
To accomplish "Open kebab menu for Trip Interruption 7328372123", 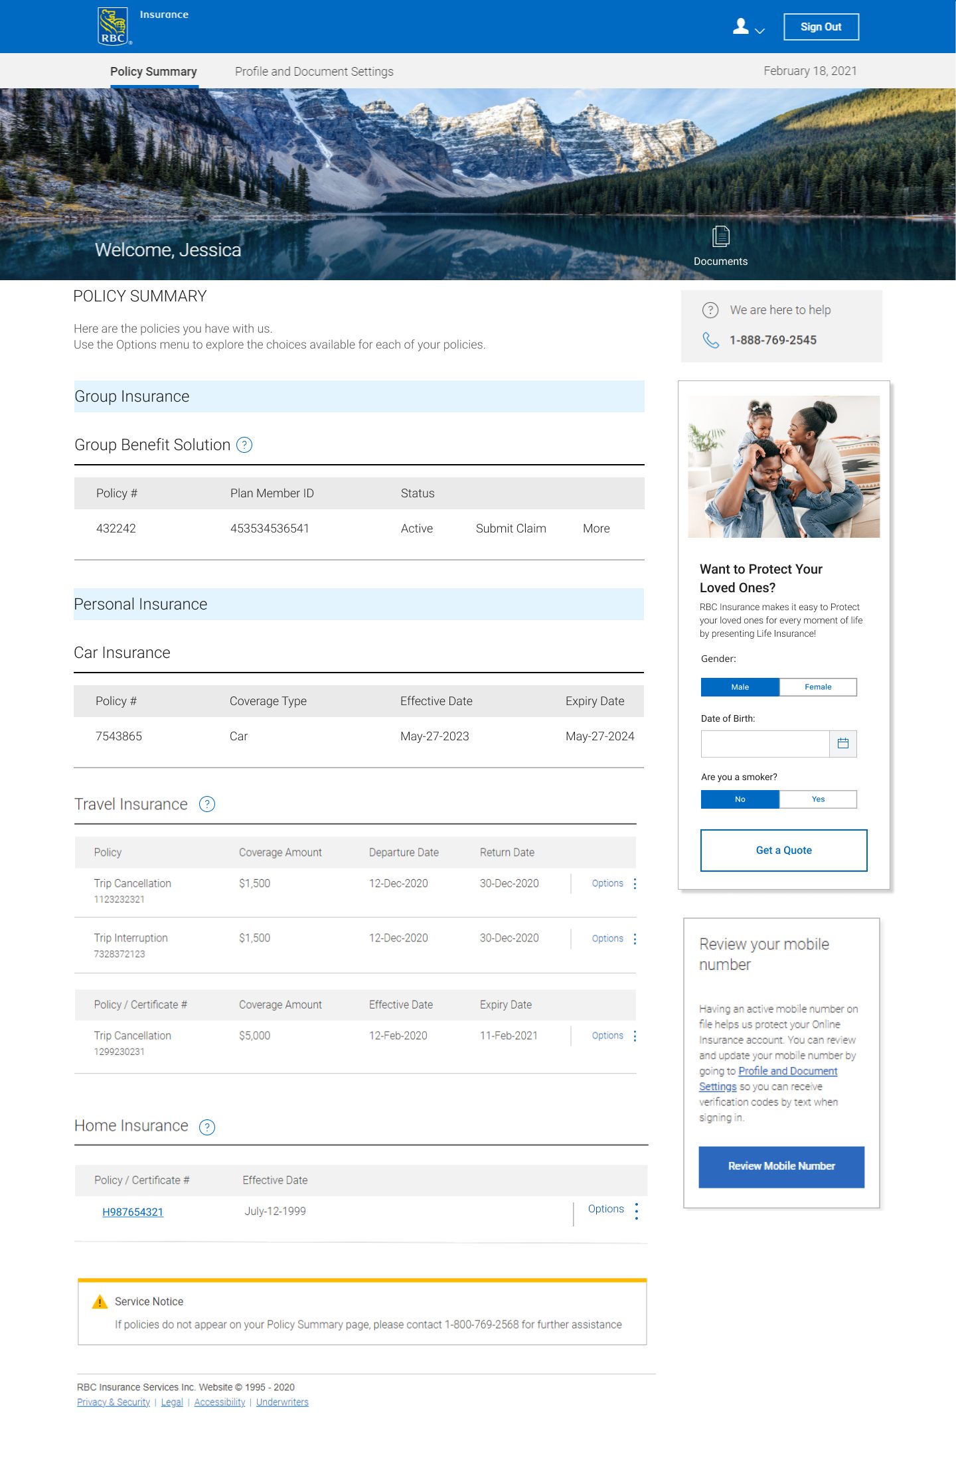I will pos(635,939).
